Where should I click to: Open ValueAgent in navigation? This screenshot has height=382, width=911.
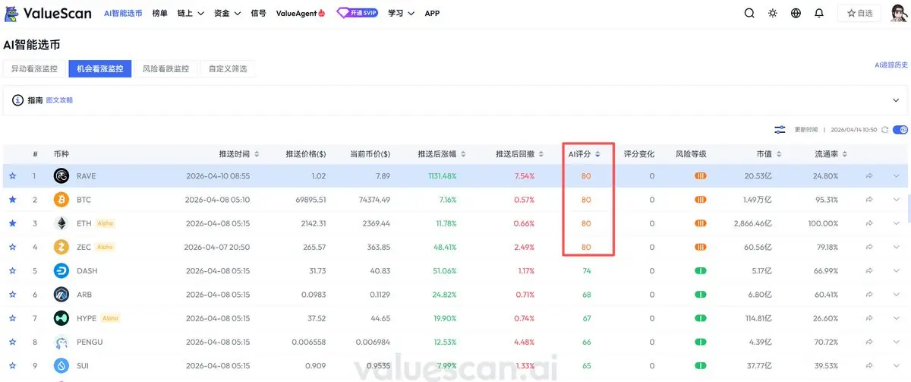[x=301, y=13]
